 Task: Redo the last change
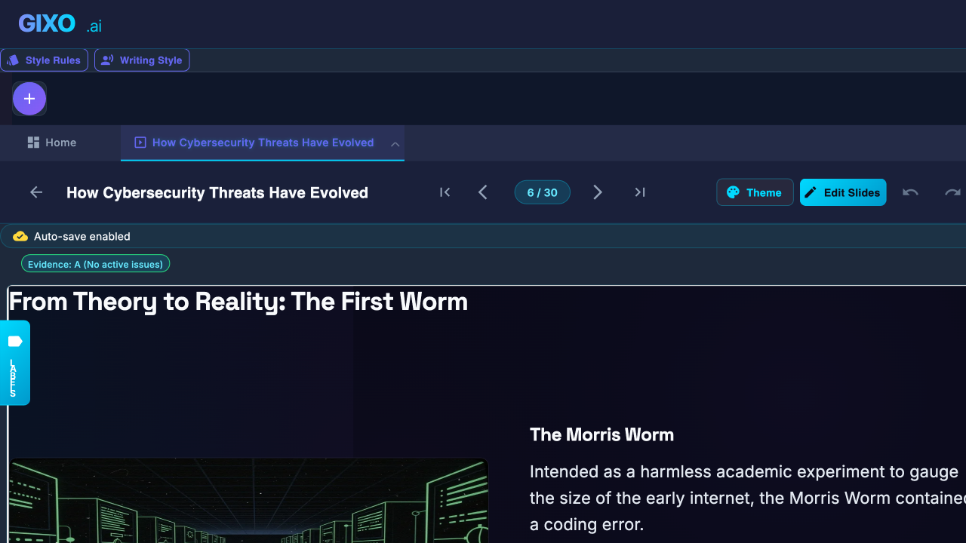click(x=952, y=192)
